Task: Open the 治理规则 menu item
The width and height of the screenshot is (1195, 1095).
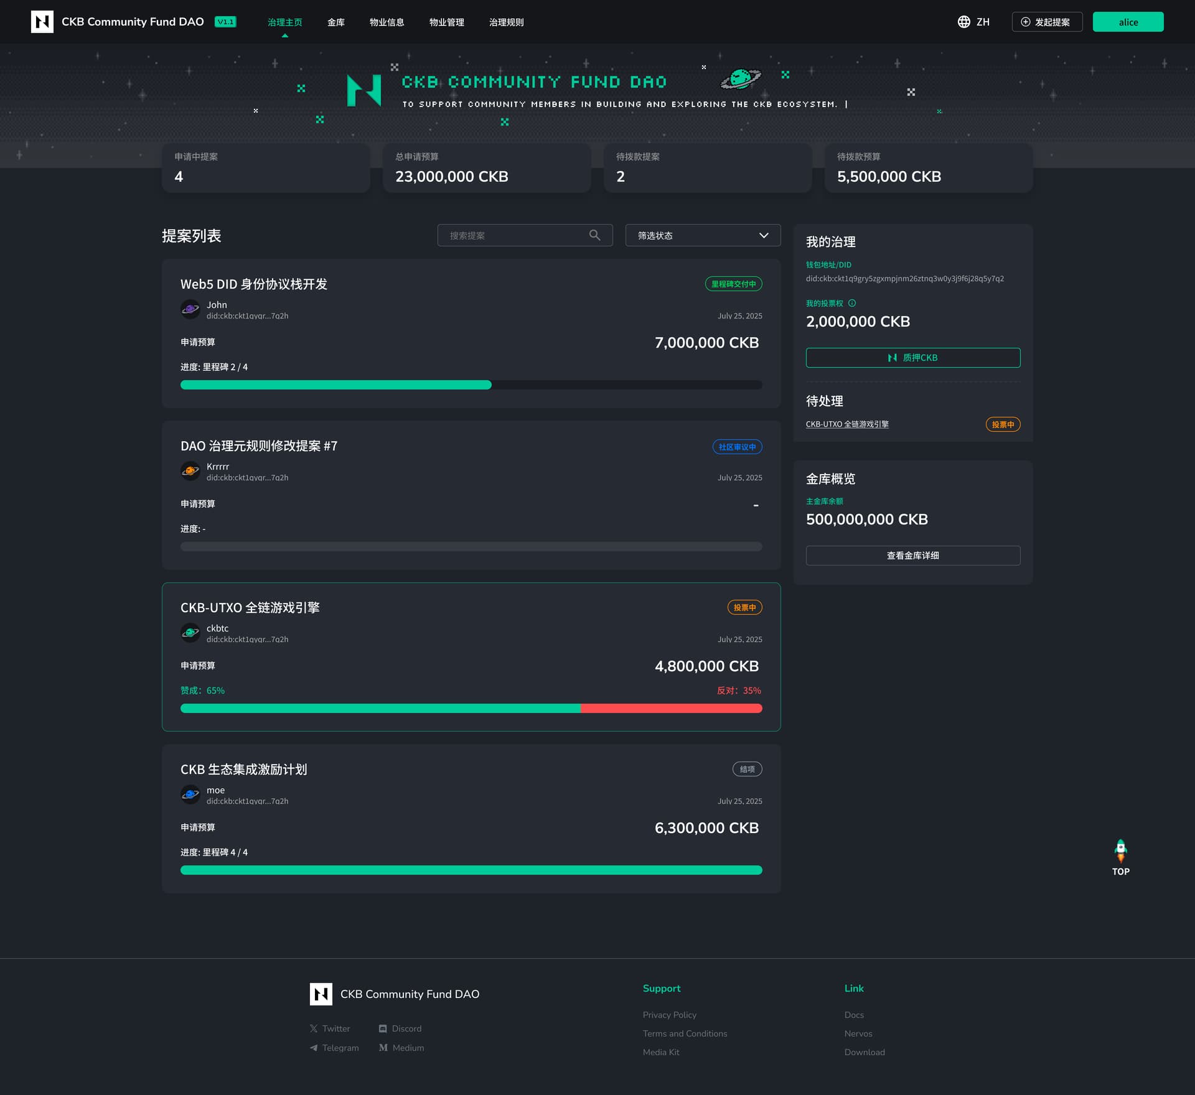Action: (x=506, y=22)
